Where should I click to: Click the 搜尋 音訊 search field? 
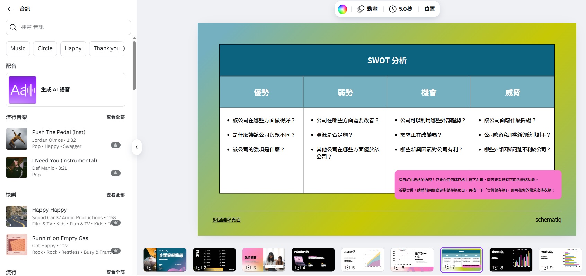(68, 27)
